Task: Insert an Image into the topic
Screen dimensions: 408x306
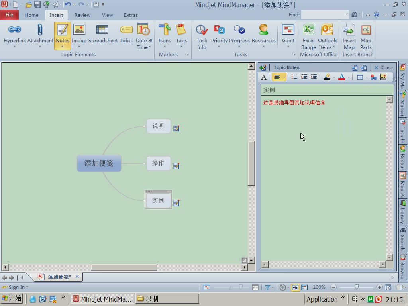Action: click(79, 33)
